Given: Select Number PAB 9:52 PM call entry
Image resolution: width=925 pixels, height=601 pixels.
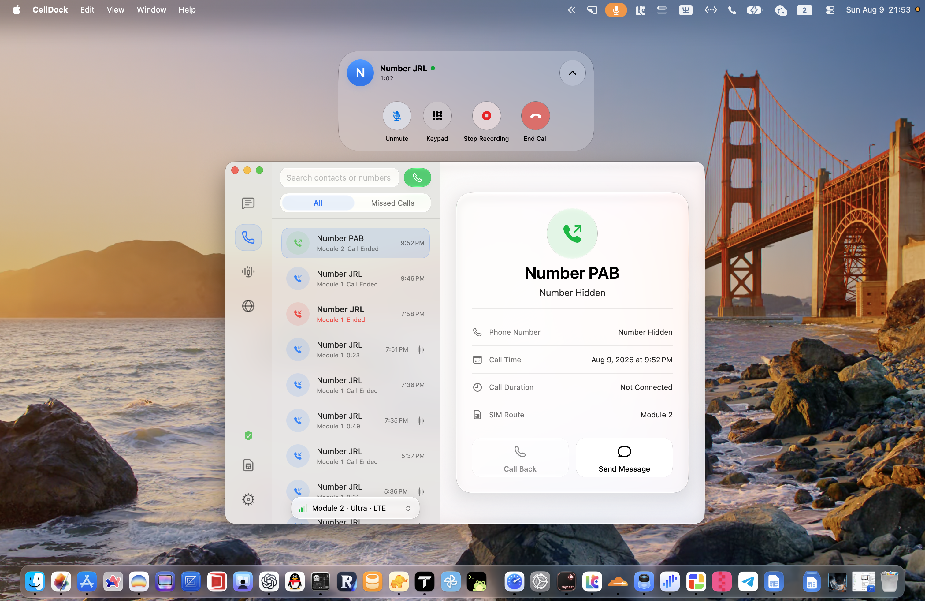Looking at the screenshot, I should pyautogui.click(x=355, y=243).
